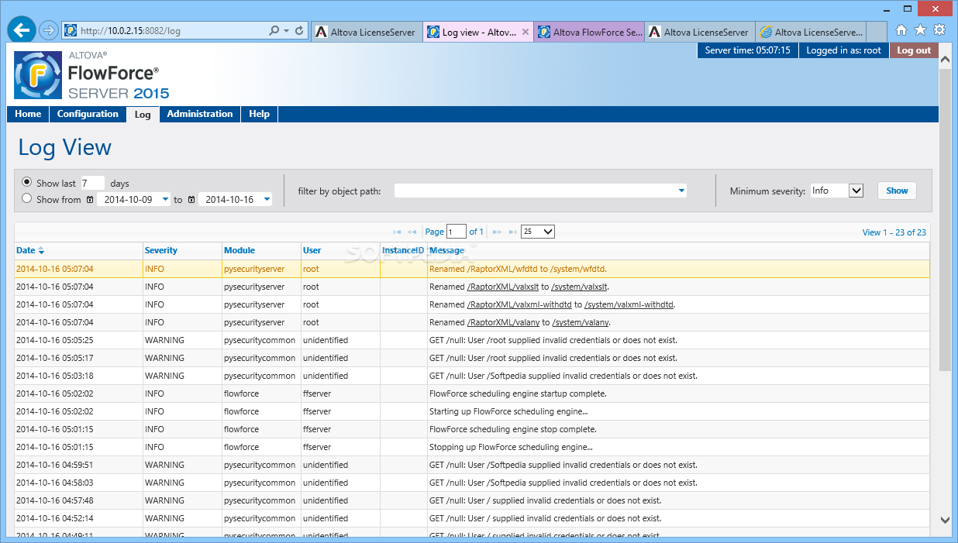Click the browser Forward arrow button
This screenshot has width=958, height=543.
click(49, 30)
